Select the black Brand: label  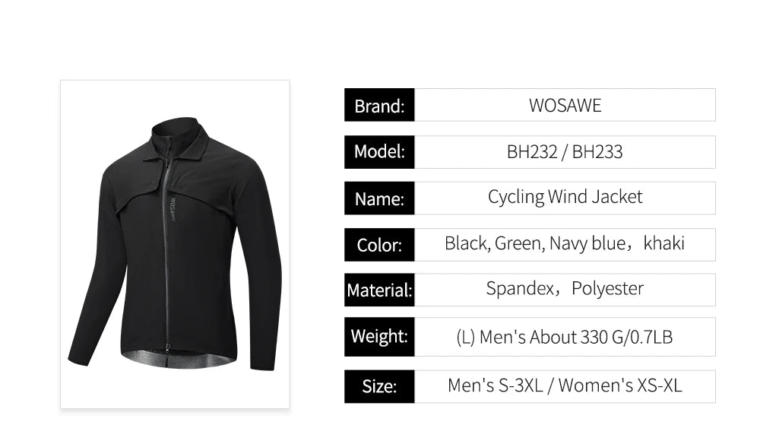coord(379,106)
